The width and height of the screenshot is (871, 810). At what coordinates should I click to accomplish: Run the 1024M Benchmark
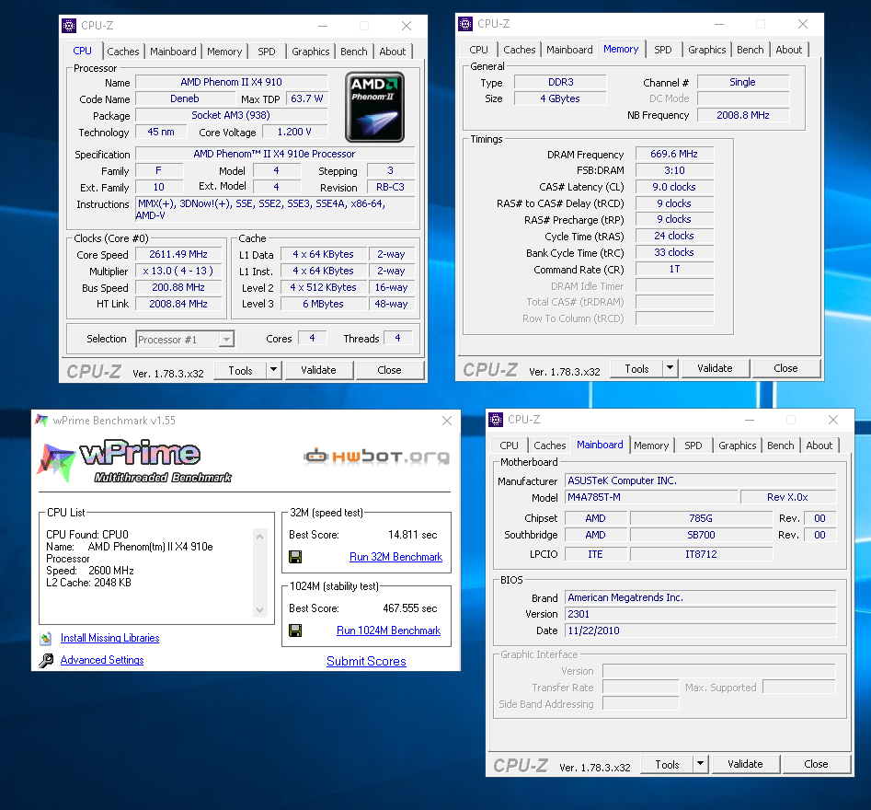[389, 631]
